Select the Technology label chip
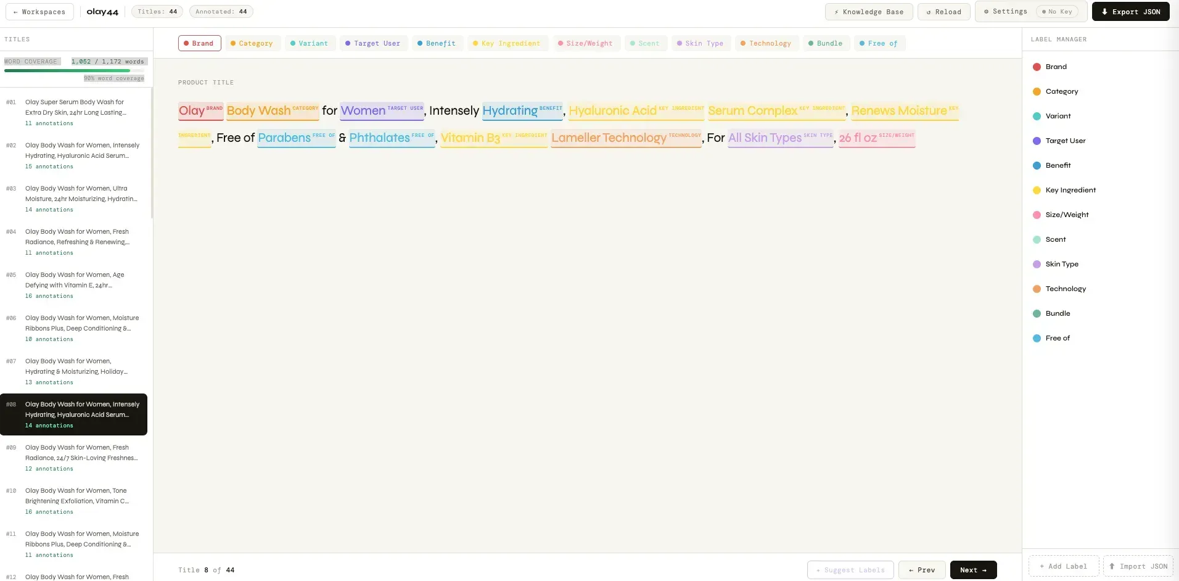Image resolution: width=1179 pixels, height=581 pixels. (x=766, y=43)
